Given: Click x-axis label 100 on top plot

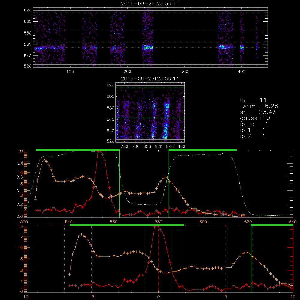Looking at the screenshot, I should (70, 72).
